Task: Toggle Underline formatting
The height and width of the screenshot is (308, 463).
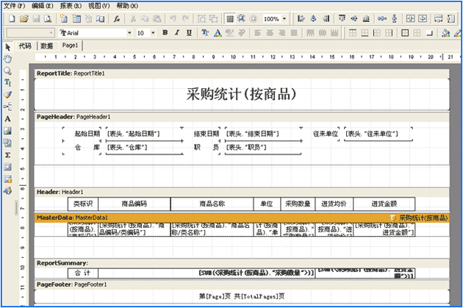Action: [189, 32]
